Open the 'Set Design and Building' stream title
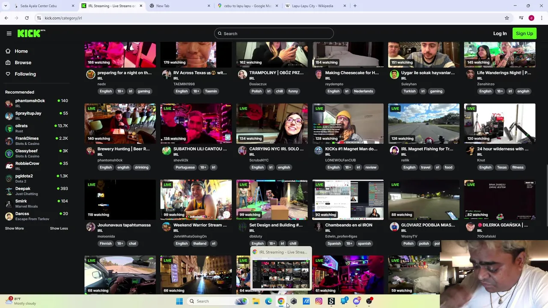548x308 pixels. [x=276, y=225]
